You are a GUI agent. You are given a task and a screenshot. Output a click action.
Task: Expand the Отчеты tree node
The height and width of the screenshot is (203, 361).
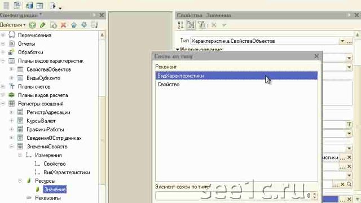(3, 43)
